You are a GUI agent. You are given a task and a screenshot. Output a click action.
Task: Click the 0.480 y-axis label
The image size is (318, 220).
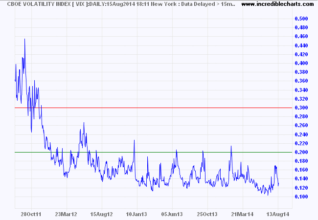coord(301,27)
